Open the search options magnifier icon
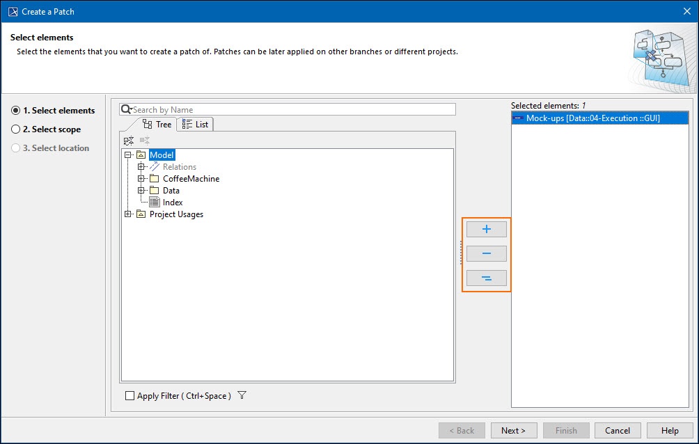The height and width of the screenshot is (444, 699). [126, 109]
